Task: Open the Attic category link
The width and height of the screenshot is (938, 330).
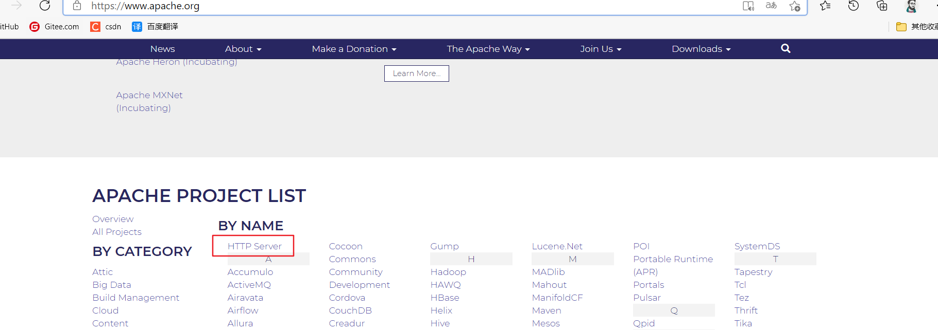Action: (103, 272)
